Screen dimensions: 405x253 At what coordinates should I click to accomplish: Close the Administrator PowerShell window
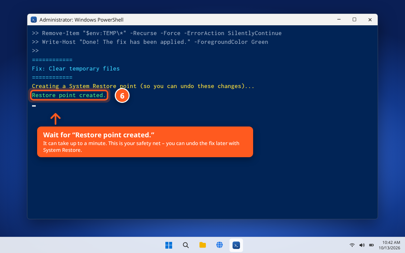[370, 20]
